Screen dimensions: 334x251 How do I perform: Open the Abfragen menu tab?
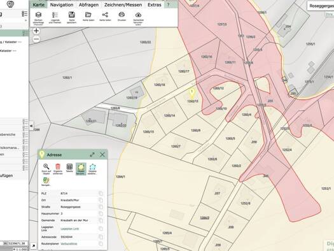(88, 4)
